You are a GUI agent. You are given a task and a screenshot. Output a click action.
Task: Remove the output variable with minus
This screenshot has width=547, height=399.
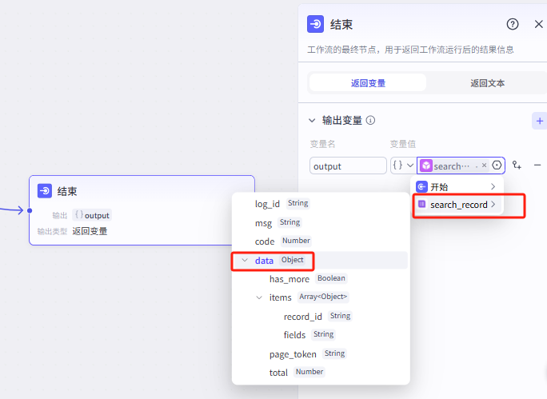coord(537,165)
